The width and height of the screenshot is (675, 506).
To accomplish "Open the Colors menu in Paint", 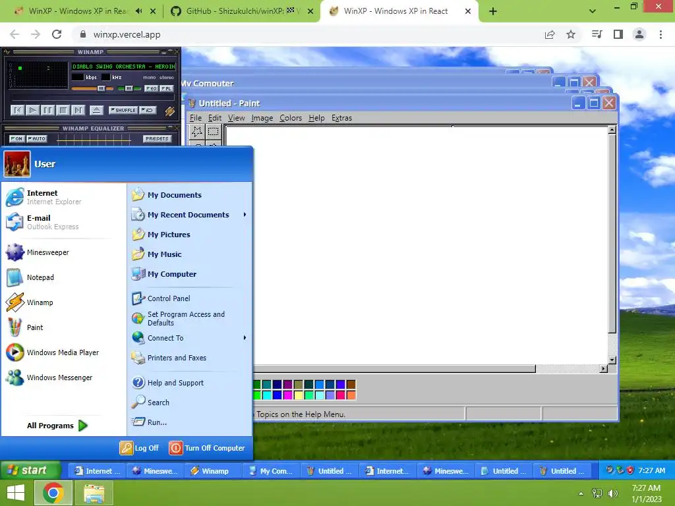I will [291, 118].
